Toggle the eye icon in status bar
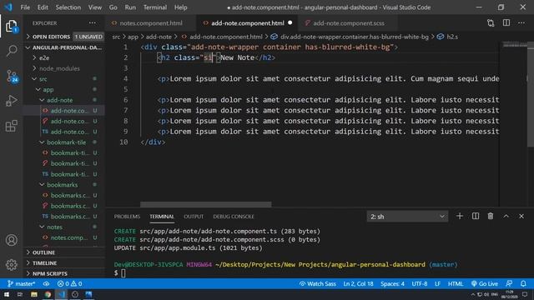The width and height of the screenshot is (534, 300). tap(46, 283)
